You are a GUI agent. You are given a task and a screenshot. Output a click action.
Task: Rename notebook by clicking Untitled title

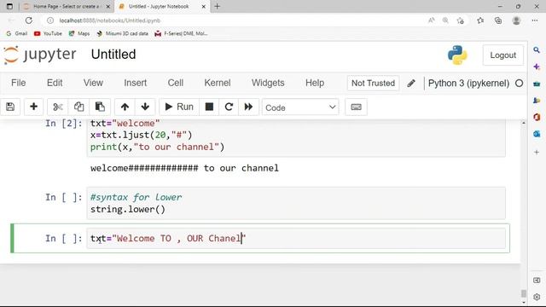point(113,55)
